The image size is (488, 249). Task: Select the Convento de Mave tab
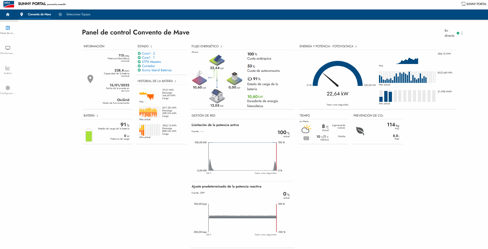click(x=39, y=14)
